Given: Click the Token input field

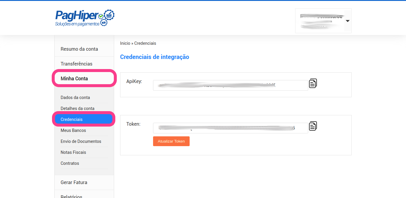Looking at the screenshot, I should 231,128.
